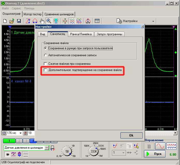Click the horizontal lines grid icon
Screen dimensions: 180x165
25,154
